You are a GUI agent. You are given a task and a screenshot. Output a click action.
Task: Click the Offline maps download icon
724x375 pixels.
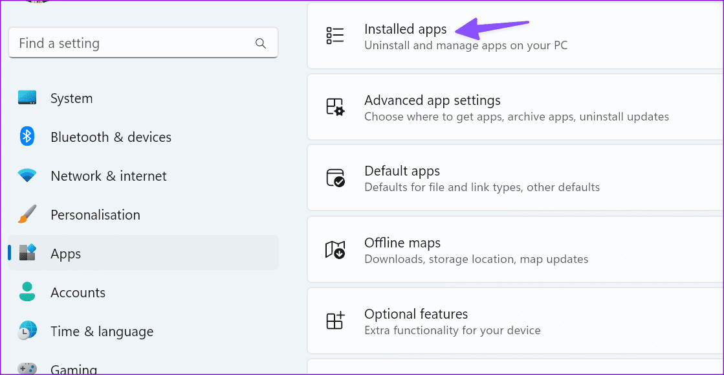pyautogui.click(x=335, y=249)
